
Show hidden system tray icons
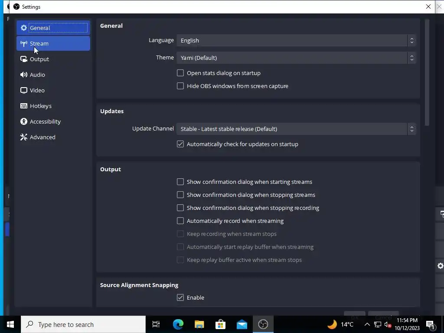[x=367, y=324]
